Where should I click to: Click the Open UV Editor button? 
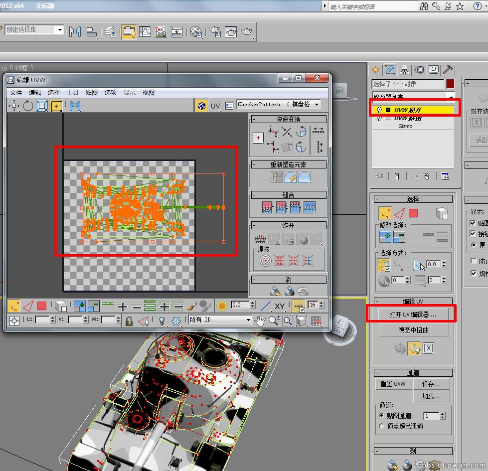(412, 314)
